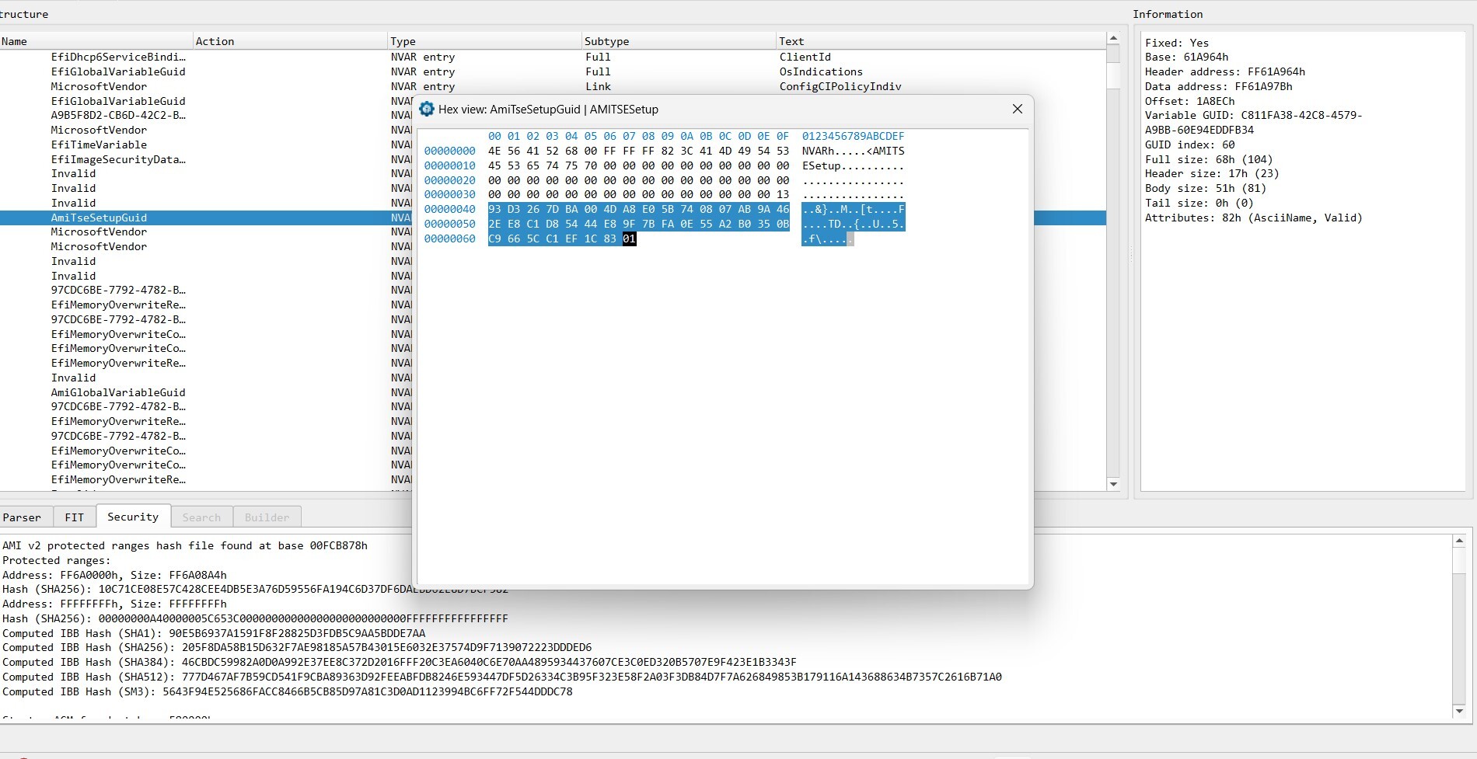The width and height of the screenshot is (1477, 759).
Task: Select the EfiTimeVariable entry
Action: 99,144
